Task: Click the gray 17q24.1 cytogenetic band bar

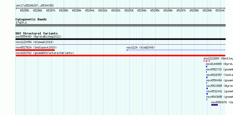Action: (120, 25)
